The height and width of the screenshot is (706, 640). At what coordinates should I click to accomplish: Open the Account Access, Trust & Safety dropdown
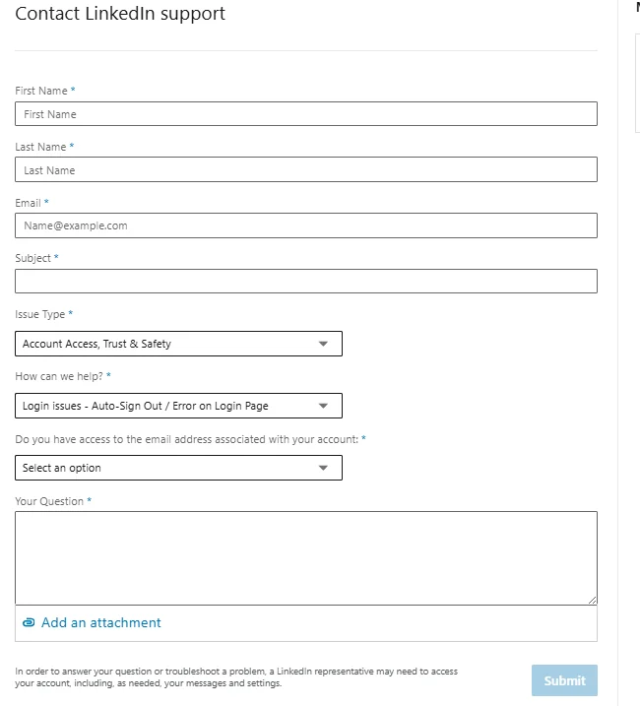pyautogui.click(x=179, y=344)
